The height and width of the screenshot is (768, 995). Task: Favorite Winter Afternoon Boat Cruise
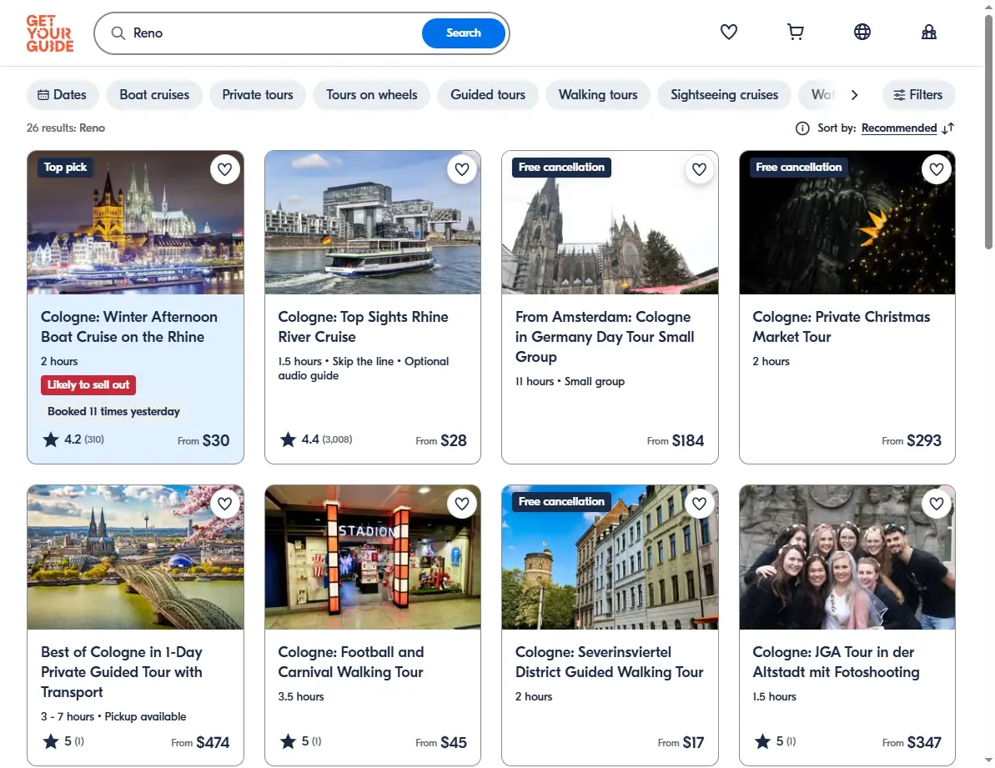click(x=224, y=169)
